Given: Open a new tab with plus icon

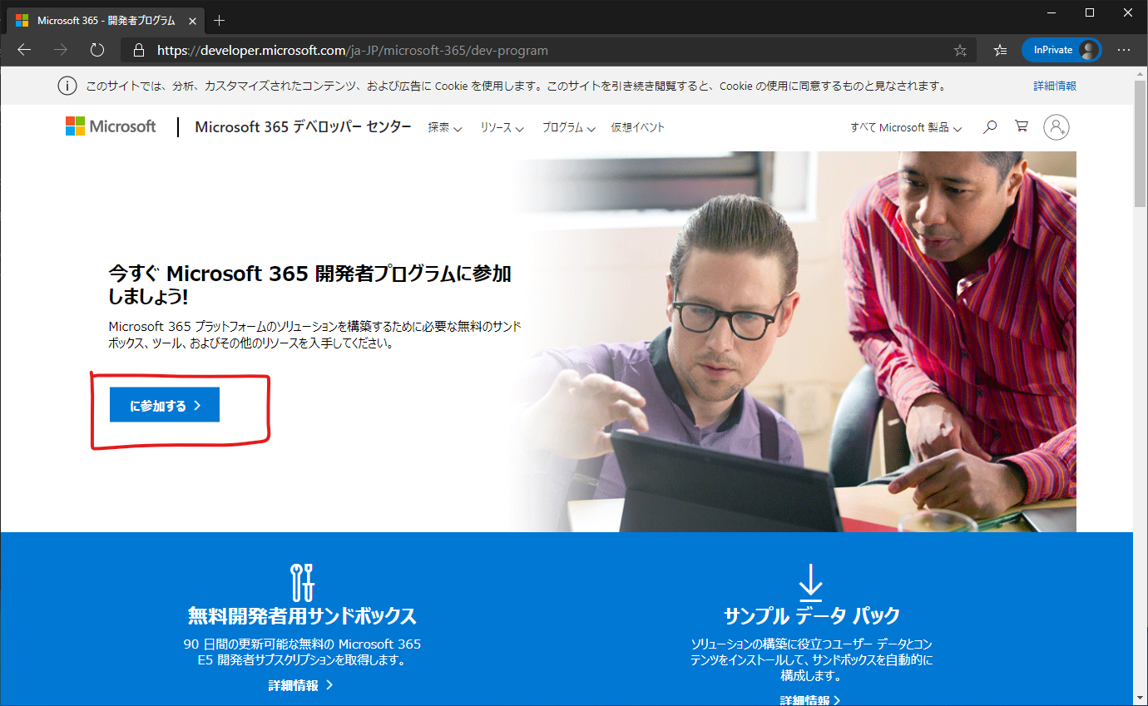Looking at the screenshot, I should pos(220,20).
